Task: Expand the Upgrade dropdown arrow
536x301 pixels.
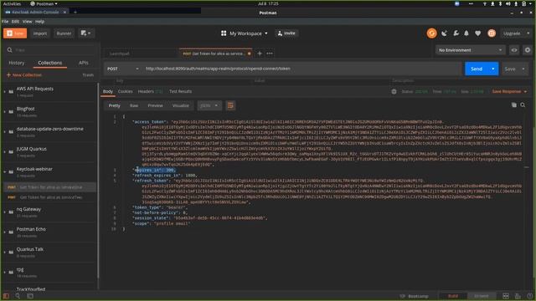Action: point(528,33)
